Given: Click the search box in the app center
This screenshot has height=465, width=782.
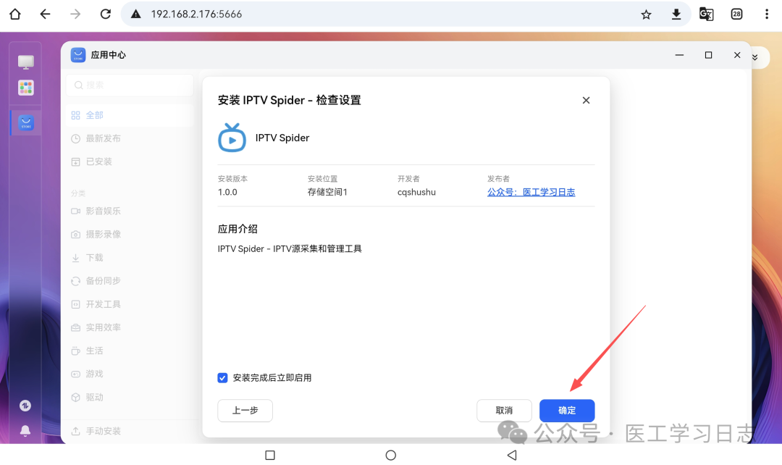Looking at the screenshot, I should click(129, 85).
